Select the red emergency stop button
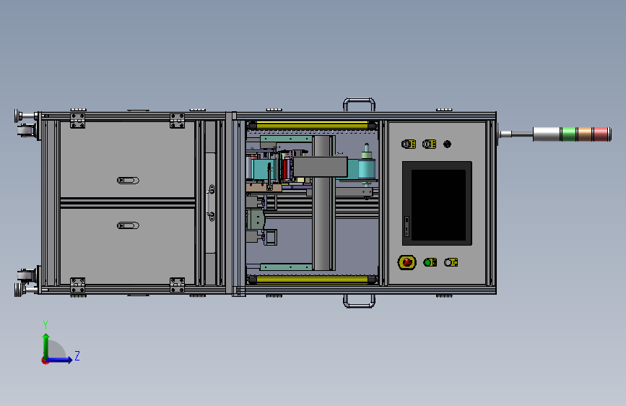 click(x=407, y=262)
